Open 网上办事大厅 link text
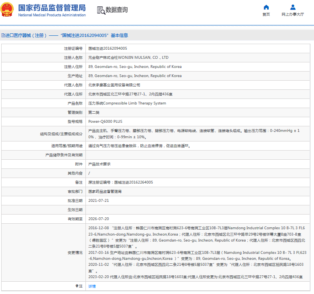The width and height of the screenshot is (314, 294). coord(293,14)
